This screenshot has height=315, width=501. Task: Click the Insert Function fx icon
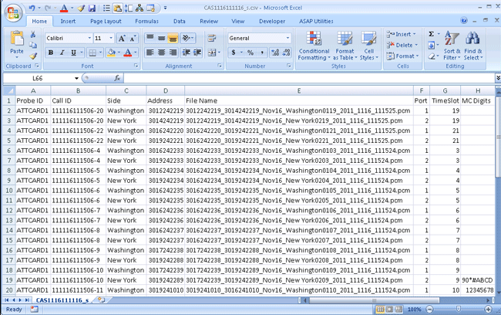point(117,78)
